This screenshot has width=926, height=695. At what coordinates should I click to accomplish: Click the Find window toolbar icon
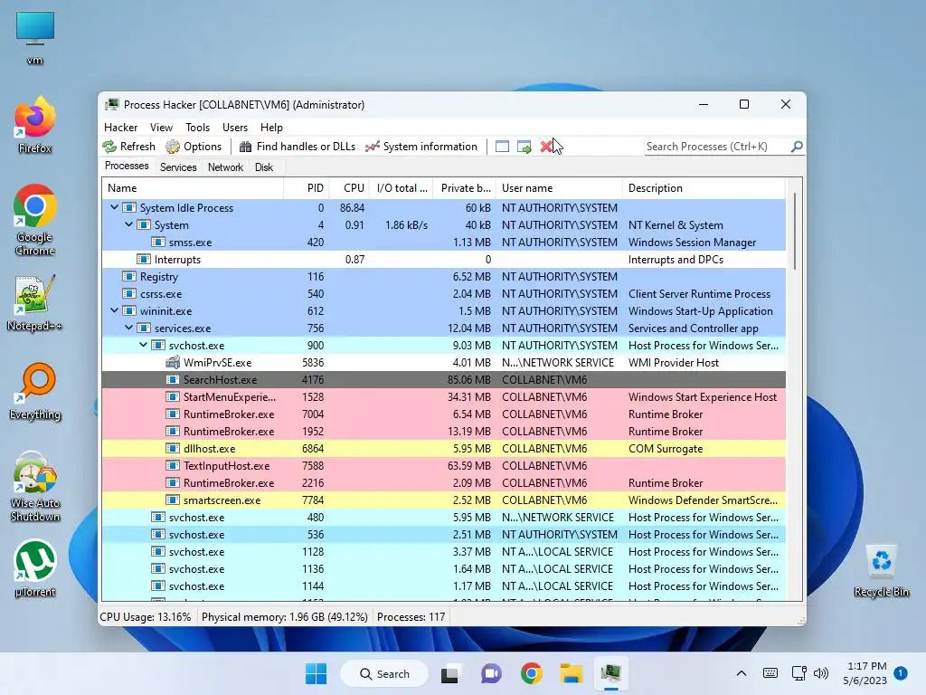point(502,147)
